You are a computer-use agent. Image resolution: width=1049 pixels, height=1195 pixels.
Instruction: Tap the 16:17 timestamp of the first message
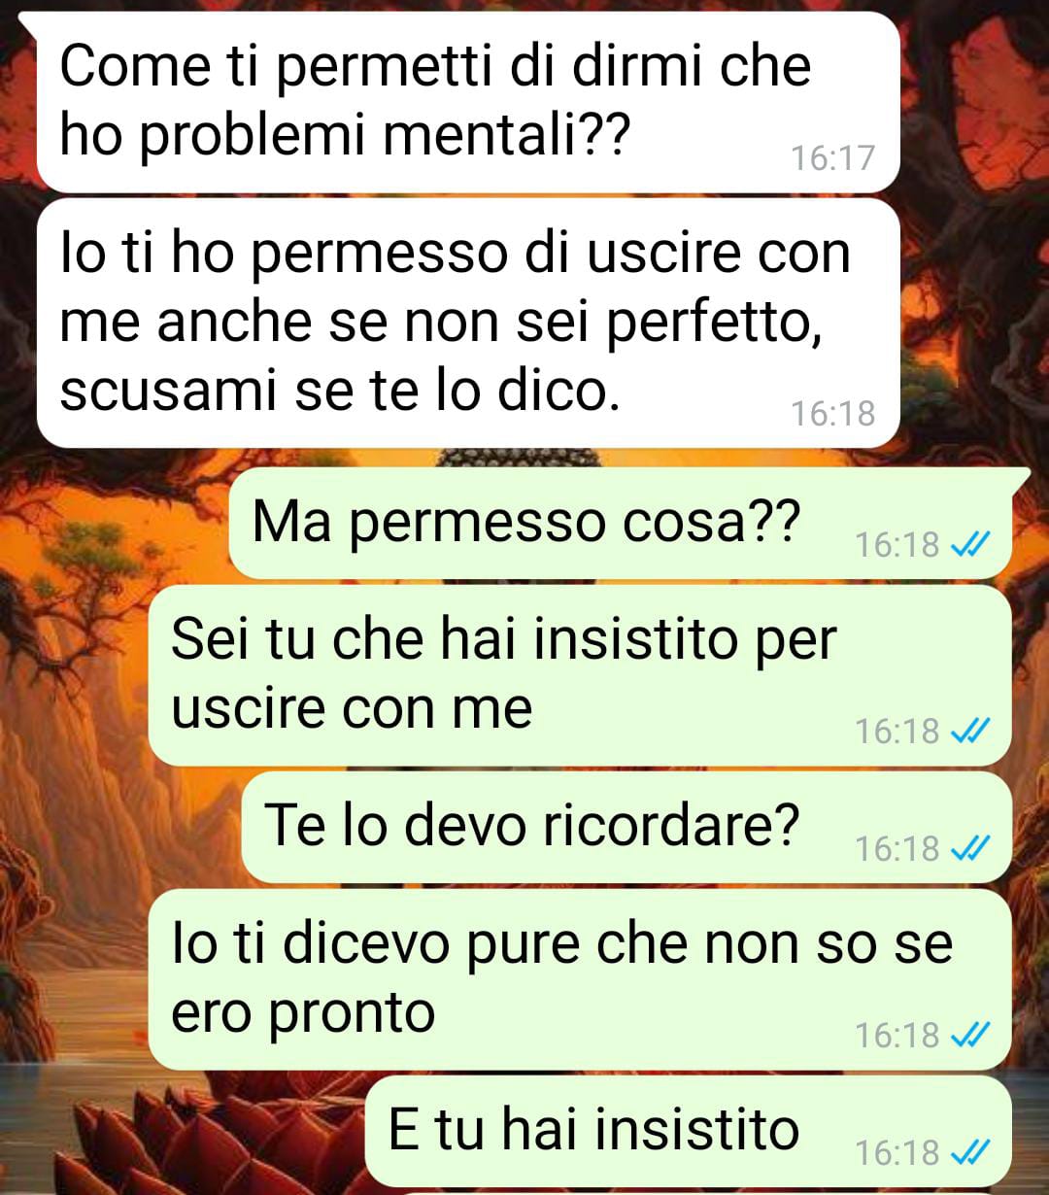point(833,157)
